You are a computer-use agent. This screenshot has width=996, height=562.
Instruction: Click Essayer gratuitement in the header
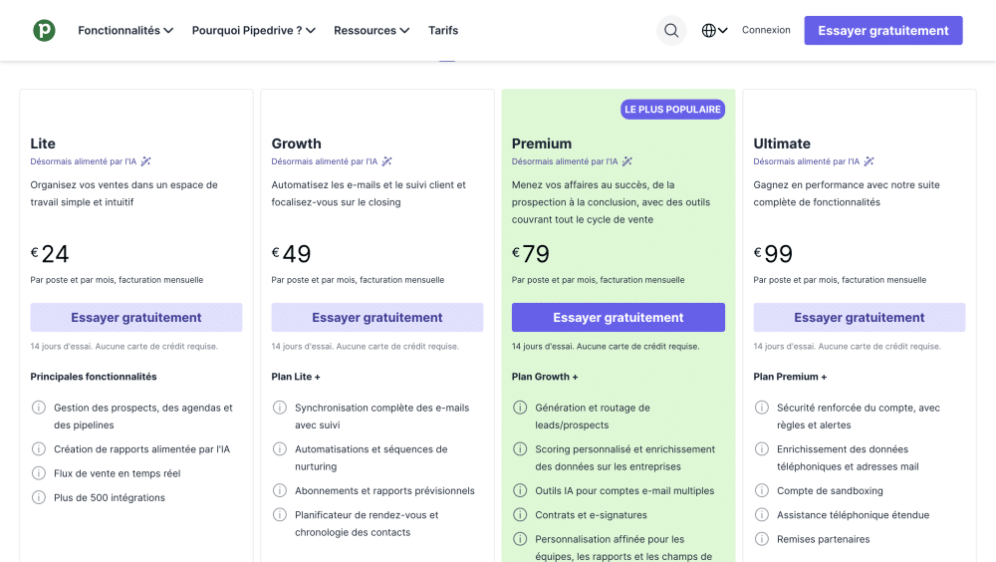click(882, 31)
